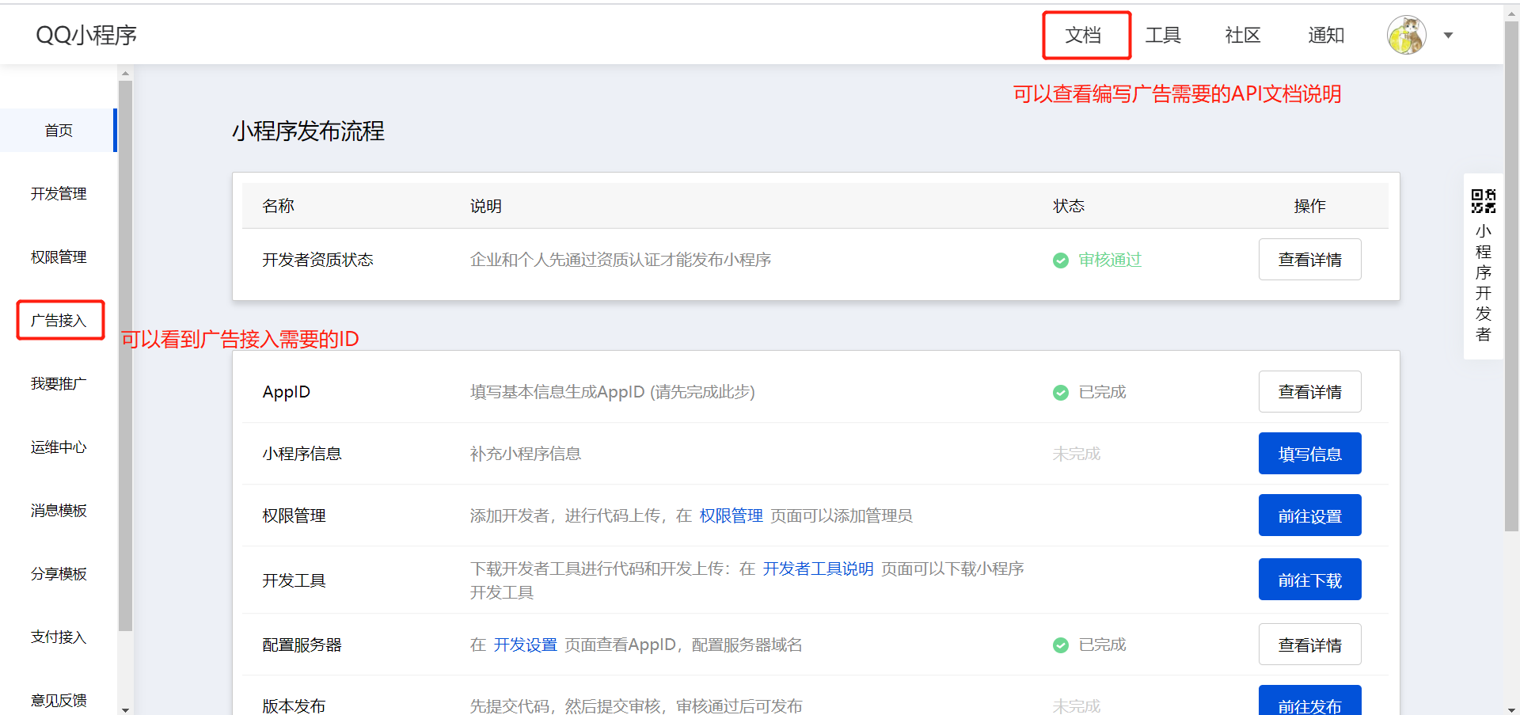This screenshot has height=715, width=1520.
Task: Click the 操作 column header
Action: [1309, 207]
